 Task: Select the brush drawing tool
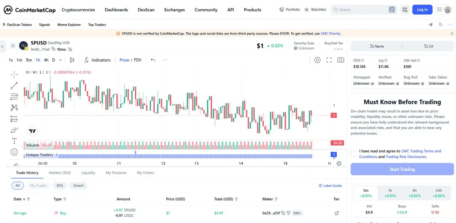click(14, 130)
